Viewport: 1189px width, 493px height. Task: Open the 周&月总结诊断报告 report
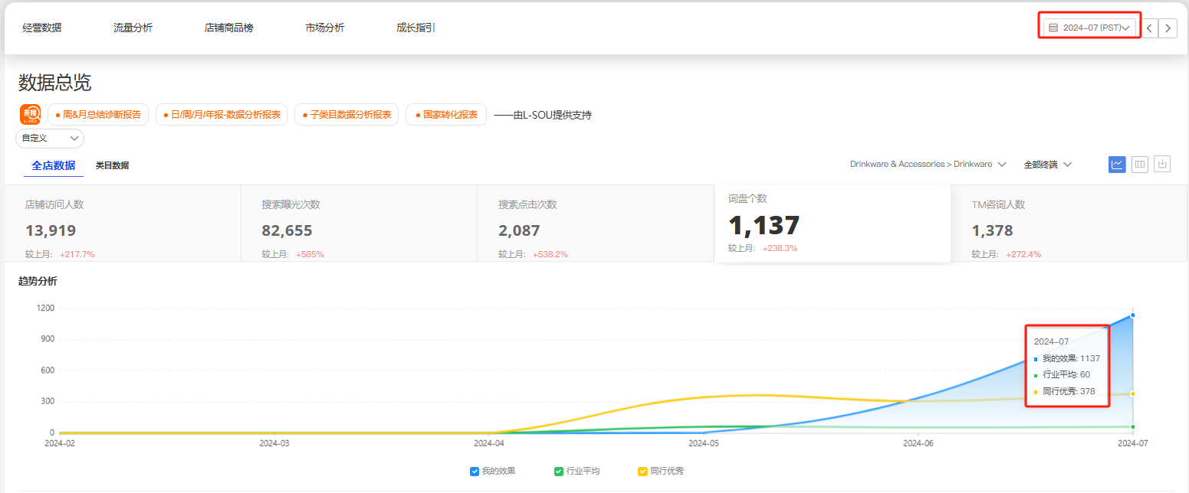98,115
